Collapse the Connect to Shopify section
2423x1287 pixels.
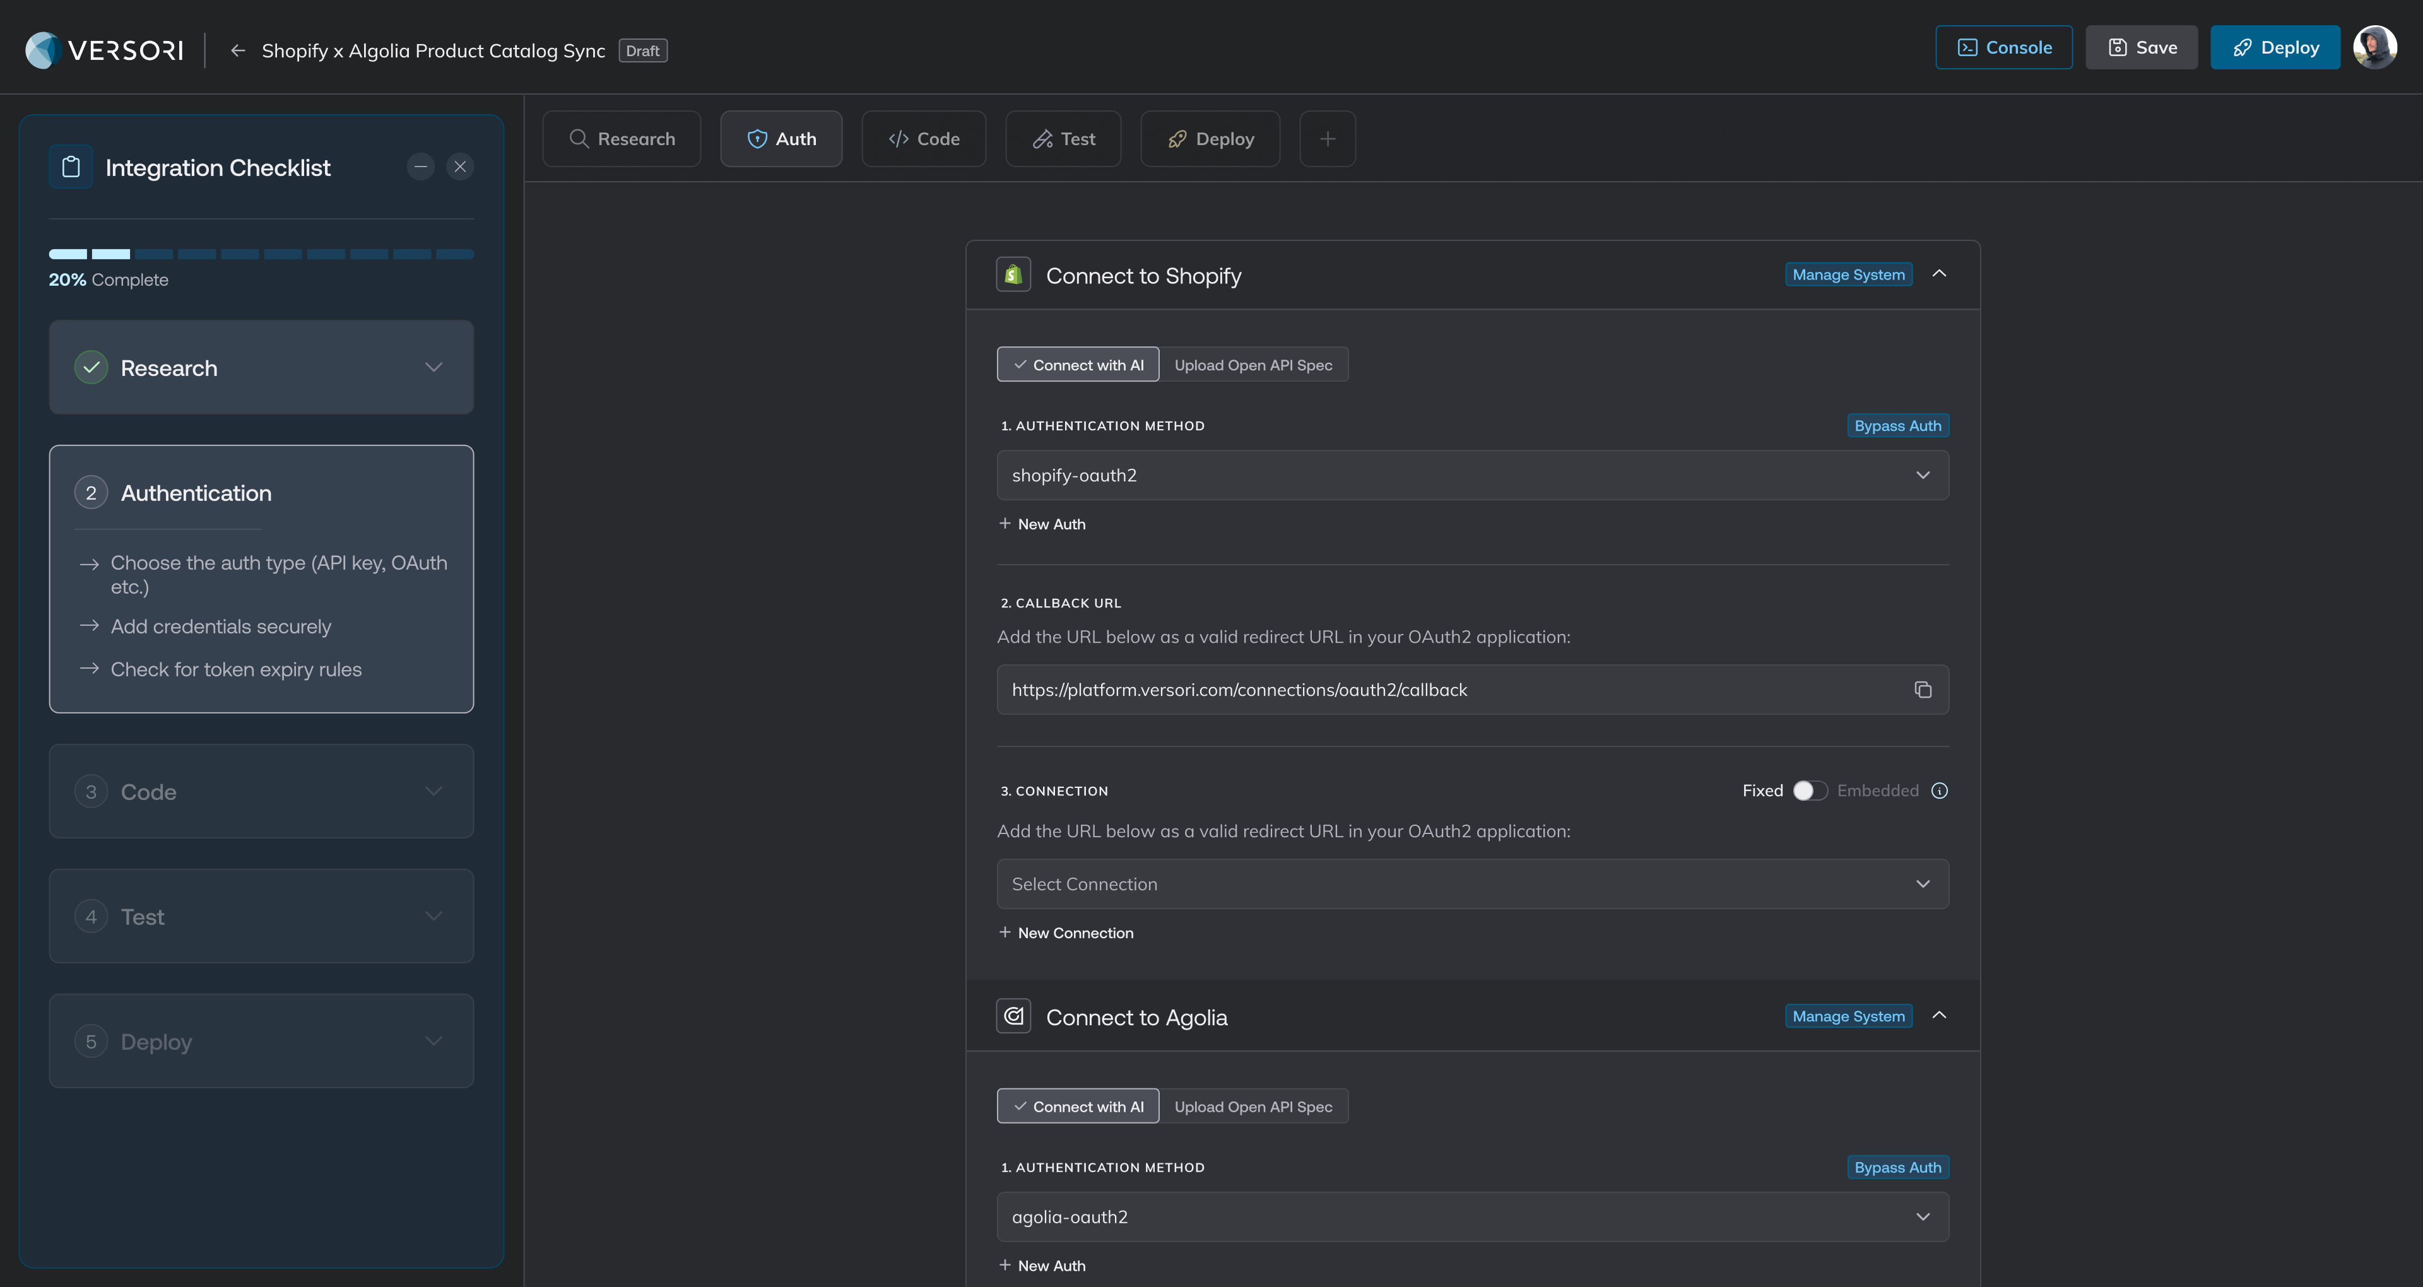(1938, 274)
